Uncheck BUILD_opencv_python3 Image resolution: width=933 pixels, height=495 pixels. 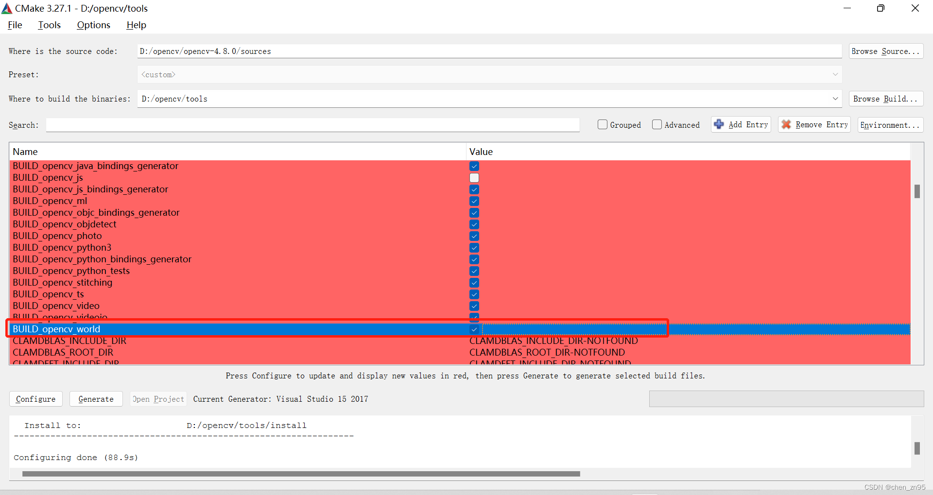click(474, 248)
